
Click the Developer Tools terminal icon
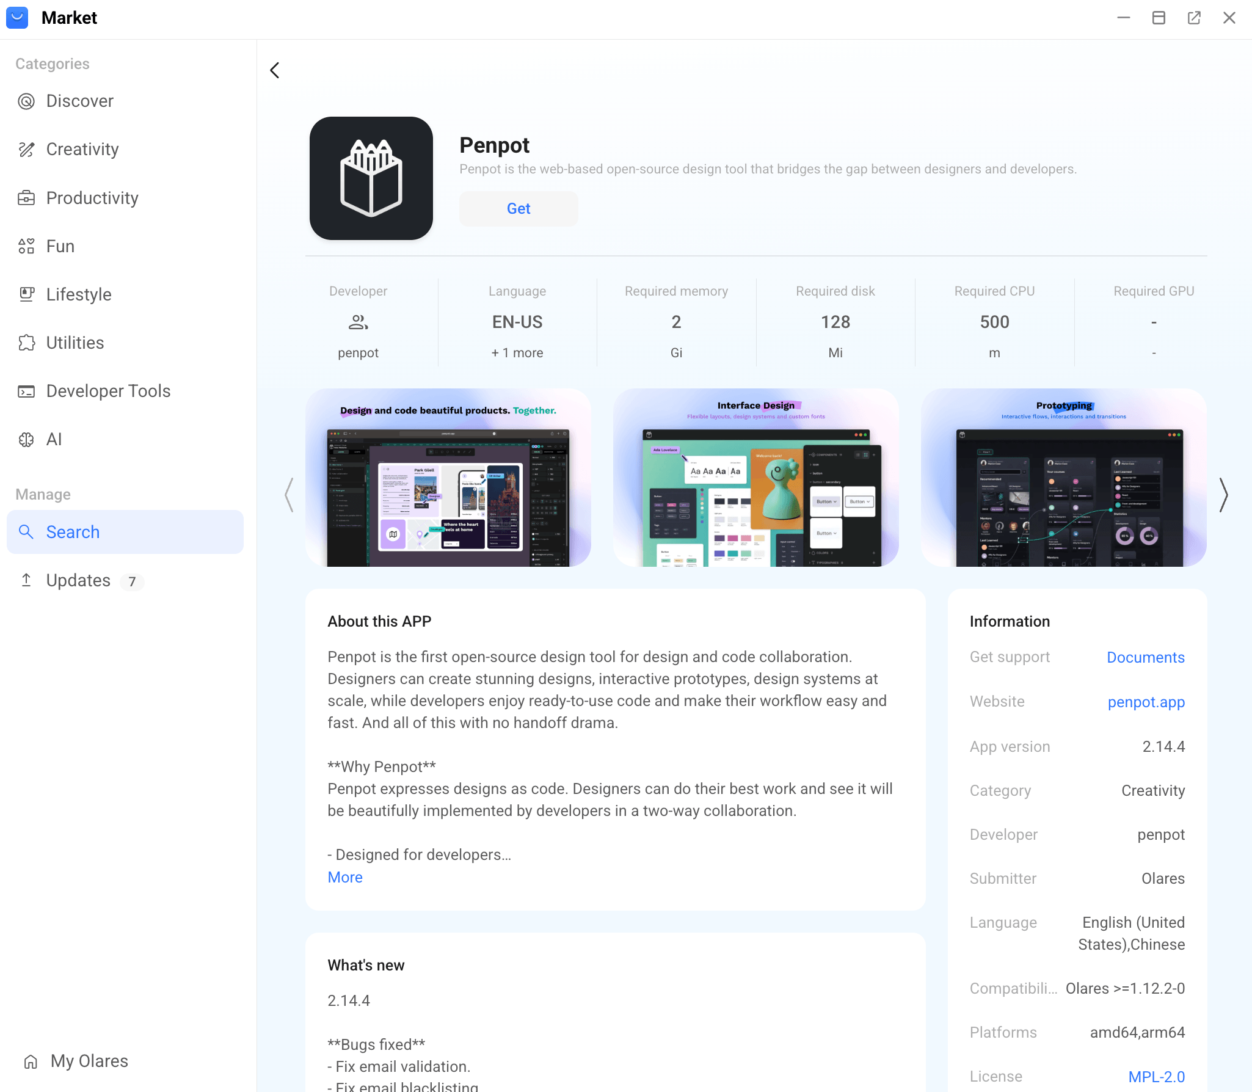pos(26,391)
